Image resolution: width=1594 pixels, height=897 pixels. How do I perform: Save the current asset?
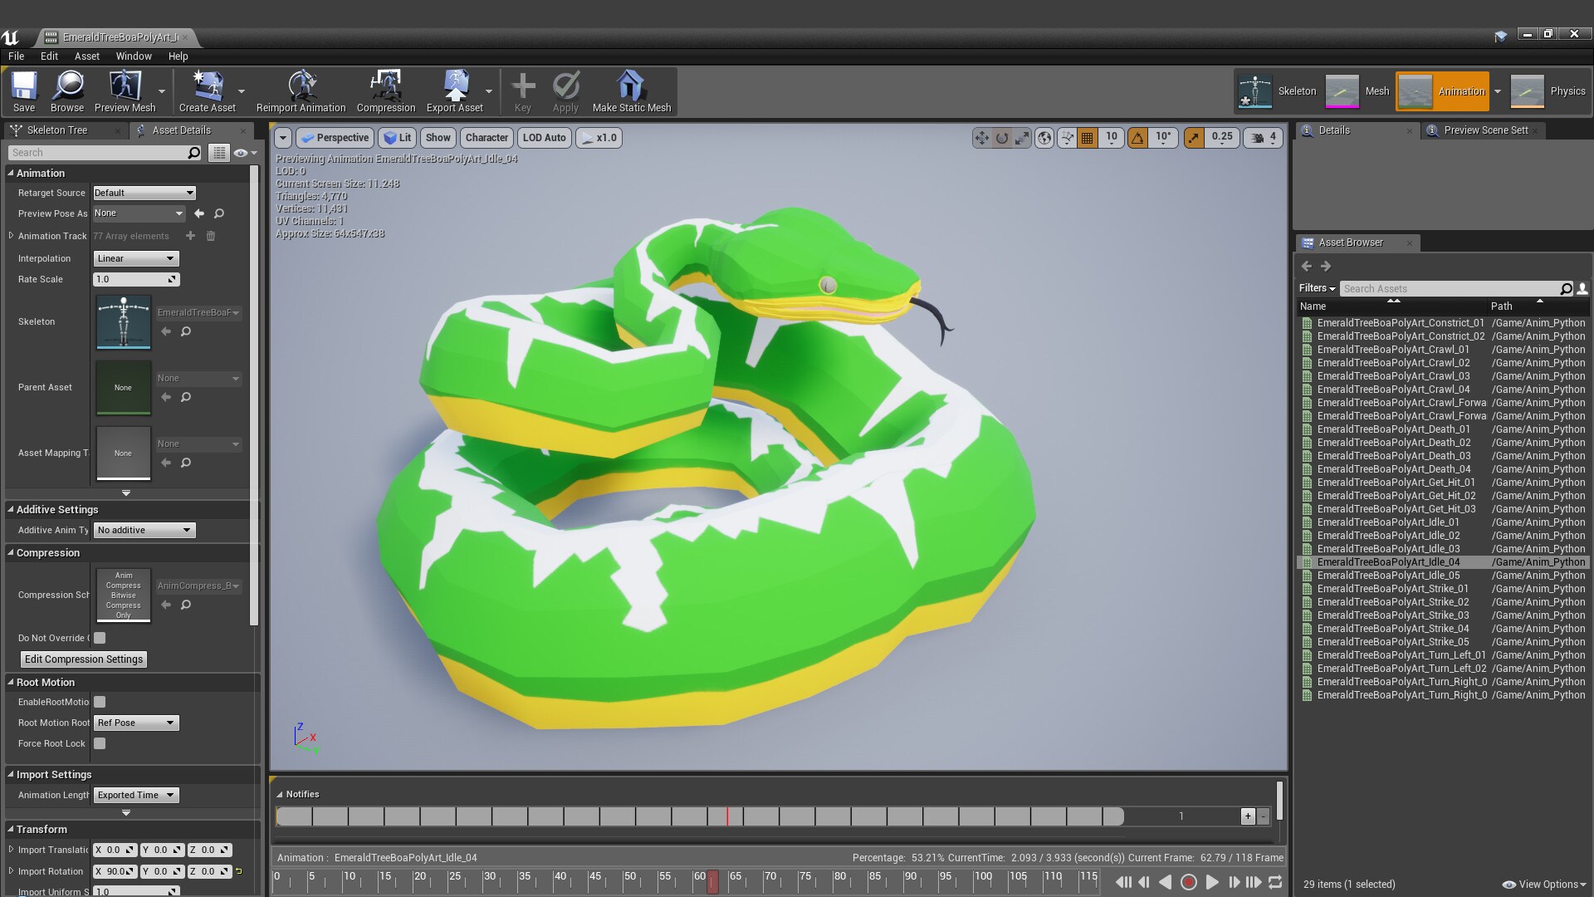[23, 91]
